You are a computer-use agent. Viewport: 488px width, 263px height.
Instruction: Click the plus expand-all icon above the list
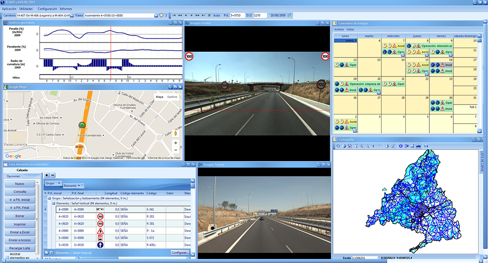(x=47, y=175)
